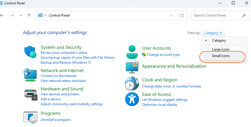Open Clock and Region heading
This screenshot has width=251, height=127.
(160, 80)
